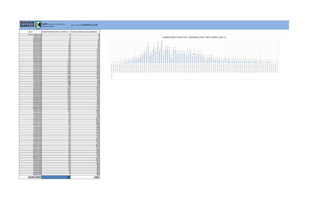
Task: Click the 'Campioni Positivi giornalieri' column header
Action: click(56, 32)
